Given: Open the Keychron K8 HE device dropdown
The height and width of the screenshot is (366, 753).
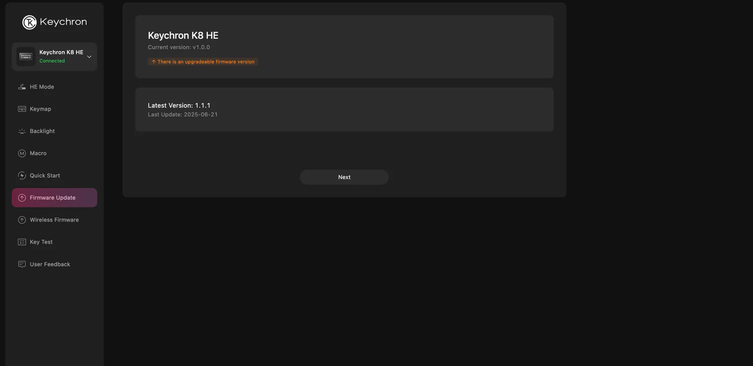Looking at the screenshot, I should coord(54,56).
